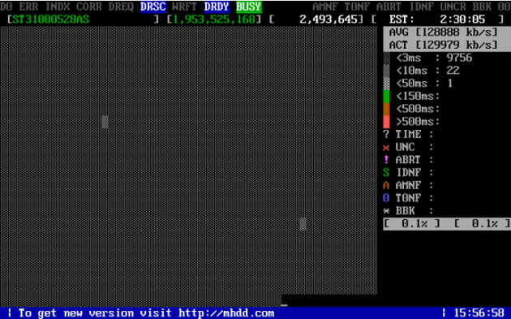Click the red UNC cross icon
The image size is (511, 319).
click(x=386, y=148)
